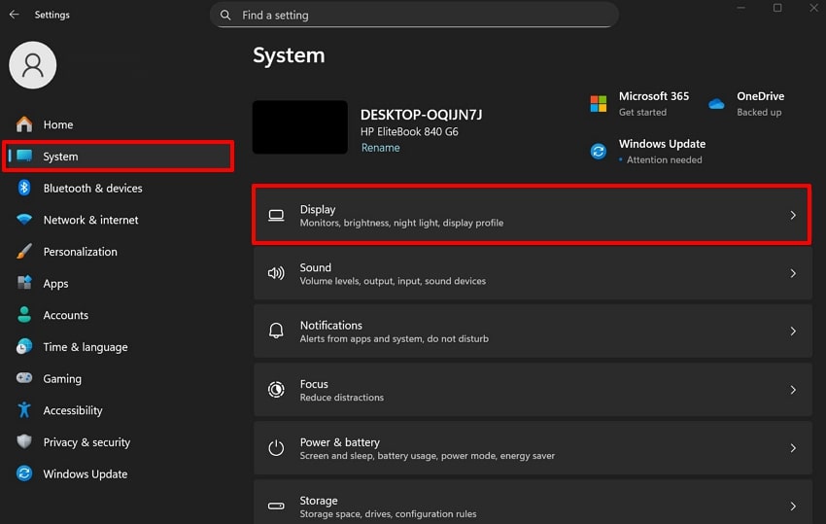Click the user profile avatar
The height and width of the screenshot is (524, 826).
pos(33,65)
